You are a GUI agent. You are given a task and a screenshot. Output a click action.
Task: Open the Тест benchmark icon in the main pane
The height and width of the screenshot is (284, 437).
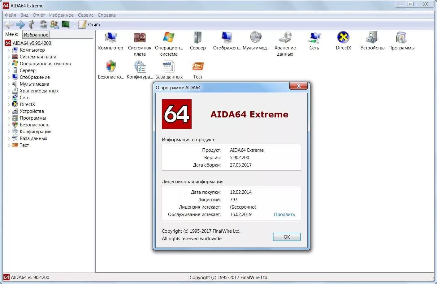click(x=198, y=66)
